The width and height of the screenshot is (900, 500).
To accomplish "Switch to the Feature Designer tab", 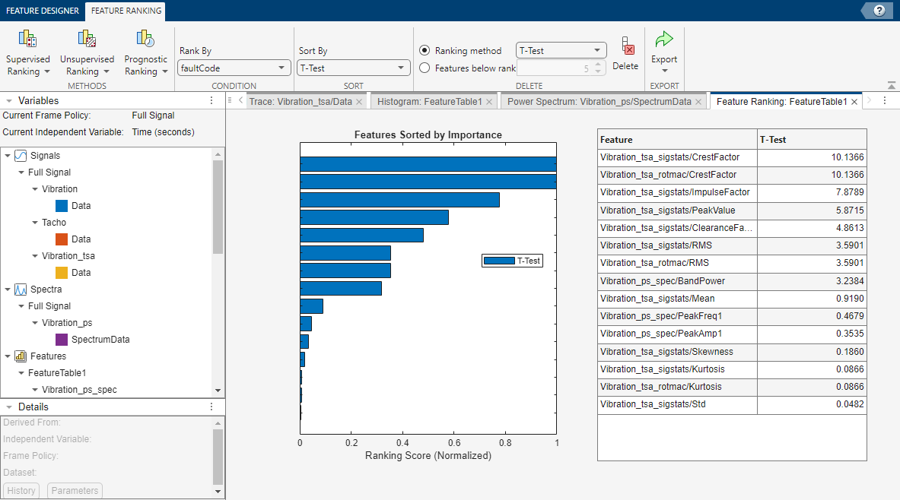I will pyautogui.click(x=43, y=11).
